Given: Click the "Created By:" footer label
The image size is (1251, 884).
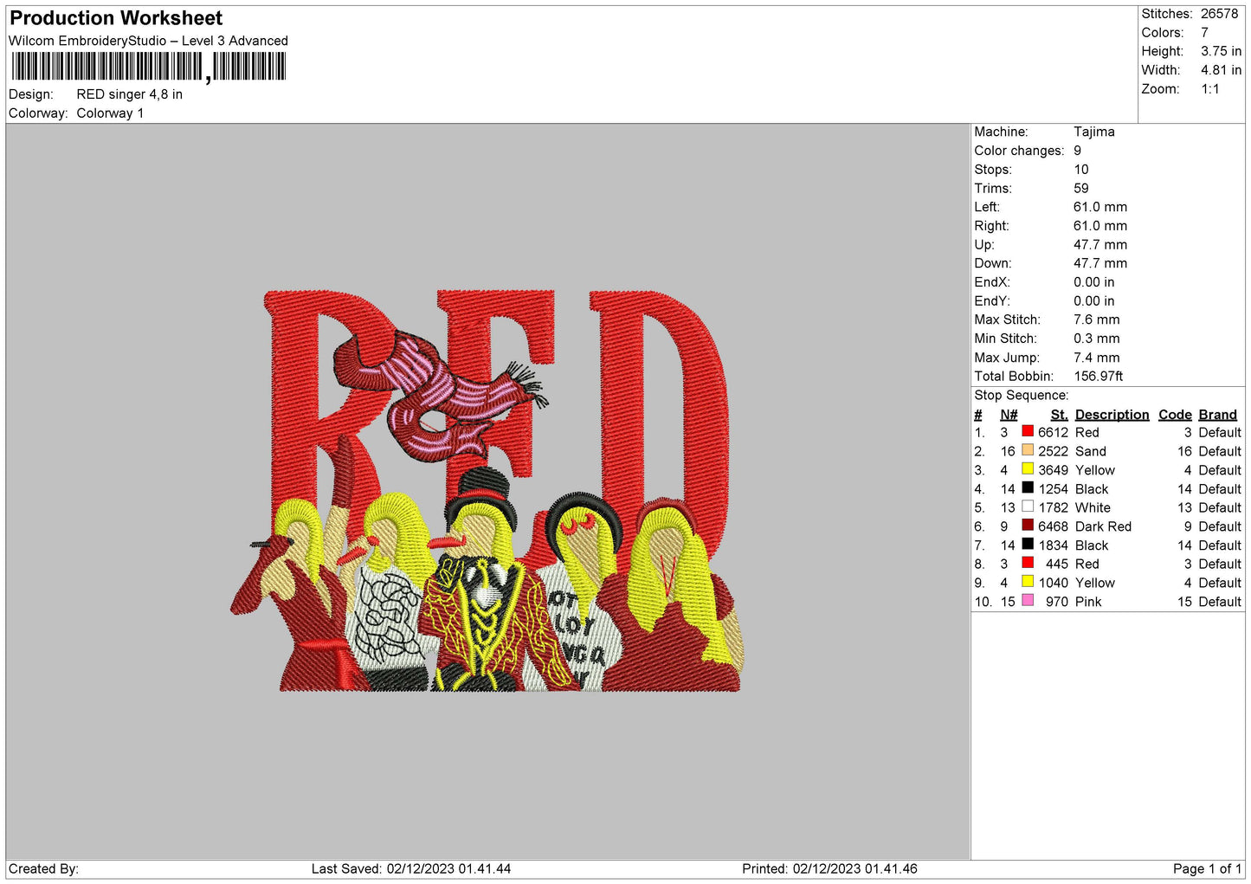Looking at the screenshot, I should tap(43, 869).
